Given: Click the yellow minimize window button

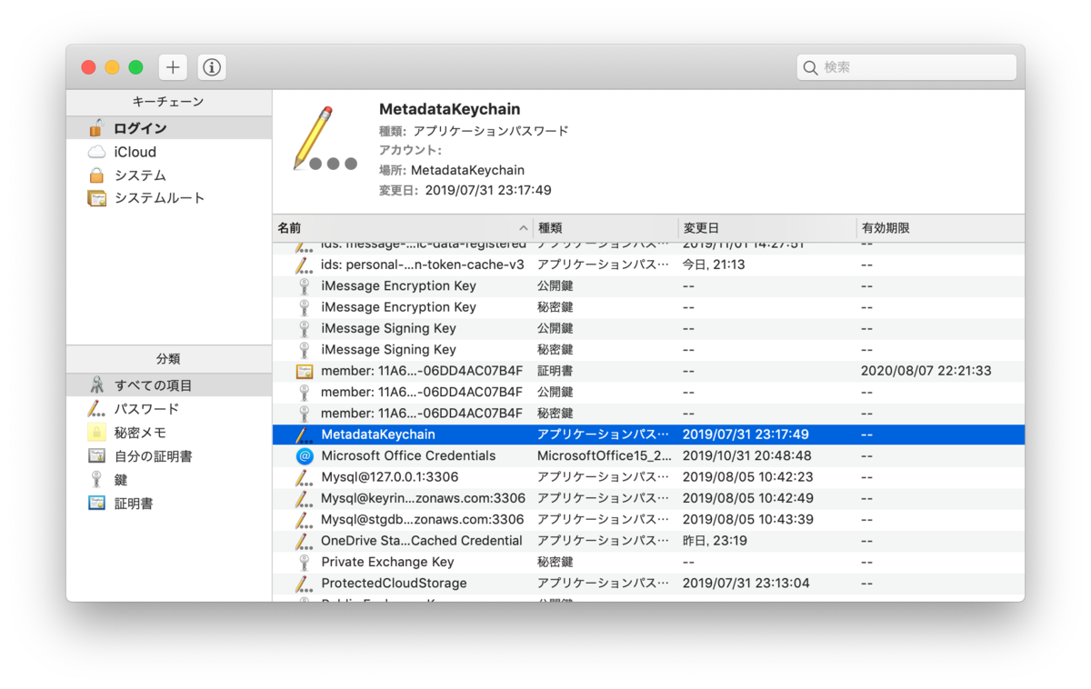Looking at the screenshot, I should coord(112,67).
